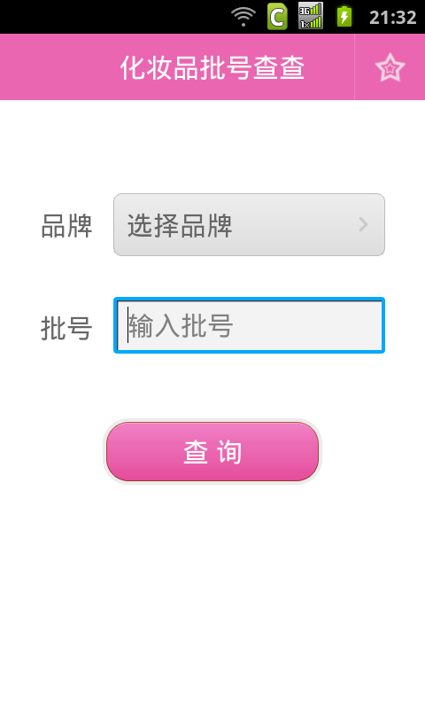Tap the star favorites icon in header
The width and height of the screenshot is (425, 709).
point(390,67)
